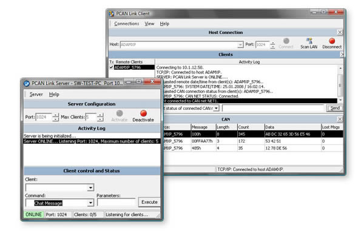Viewport: 364px width, 233px height.
Task: Click 'Listening for clients...' status text
Action: point(127,215)
